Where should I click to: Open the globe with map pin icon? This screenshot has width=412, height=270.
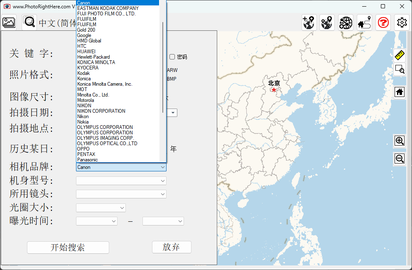click(x=327, y=22)
